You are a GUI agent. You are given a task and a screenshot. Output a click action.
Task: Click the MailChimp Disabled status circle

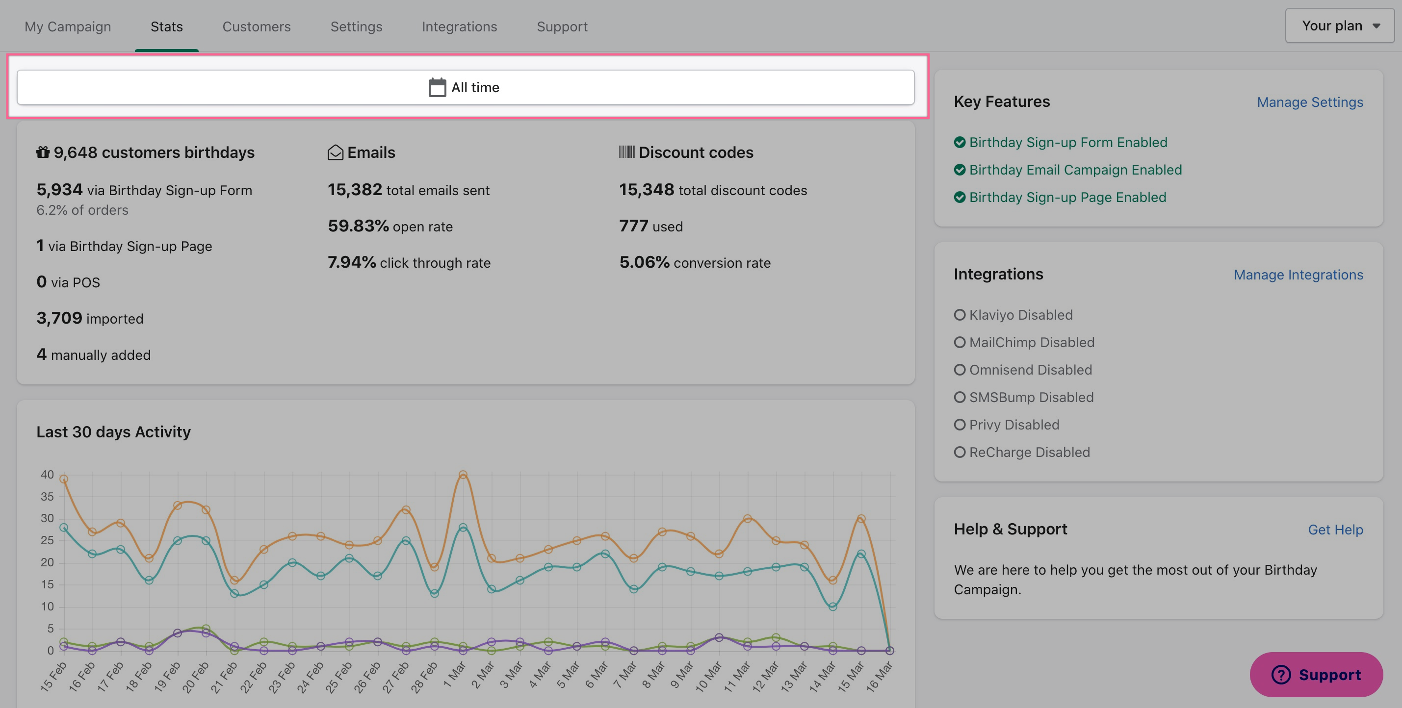tap(960, 343)
